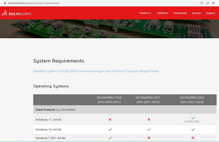Image resolution: width=219 pixels, height=142 pixels.
Task: Click the green check for Windows 11 under 2022
Action: pos(193,118)
